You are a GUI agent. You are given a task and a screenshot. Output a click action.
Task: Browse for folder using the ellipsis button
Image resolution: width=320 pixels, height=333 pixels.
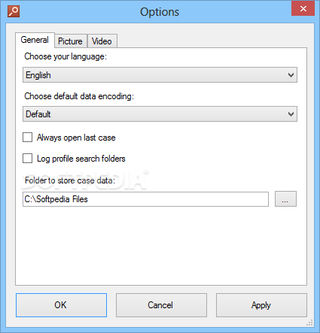(285, 199)
